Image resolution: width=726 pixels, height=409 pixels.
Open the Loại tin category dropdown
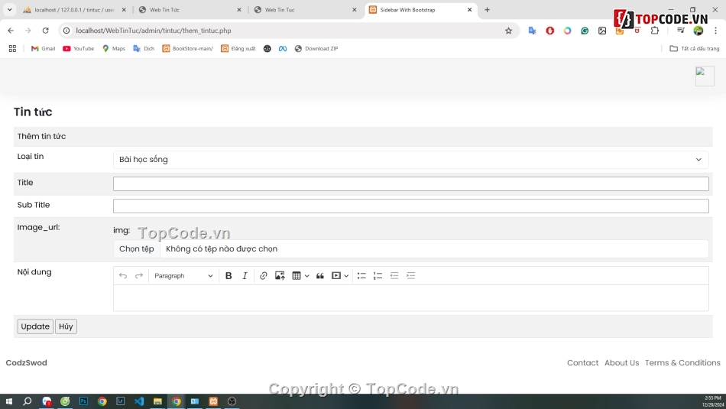pos(410,159)
